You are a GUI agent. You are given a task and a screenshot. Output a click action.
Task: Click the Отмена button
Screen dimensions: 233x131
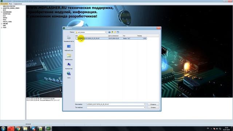(x=153, y=107)
